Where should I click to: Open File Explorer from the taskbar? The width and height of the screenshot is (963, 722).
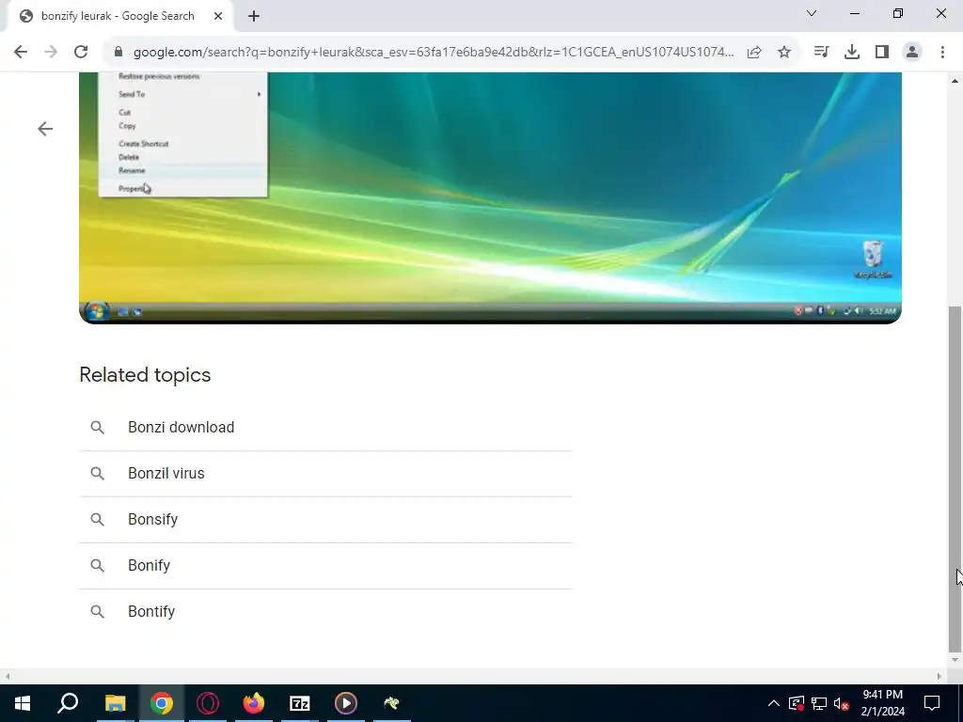pyautogui.click(x=115, y=703)
